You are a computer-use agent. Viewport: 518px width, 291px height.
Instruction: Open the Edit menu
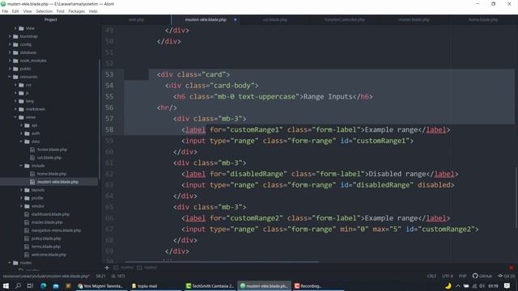(15, 11)
